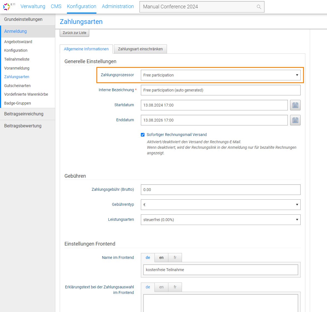Click the Zahlungsgebühr (Brutto) field
This screenshot has width=327, height=312.
pos(220,190)
